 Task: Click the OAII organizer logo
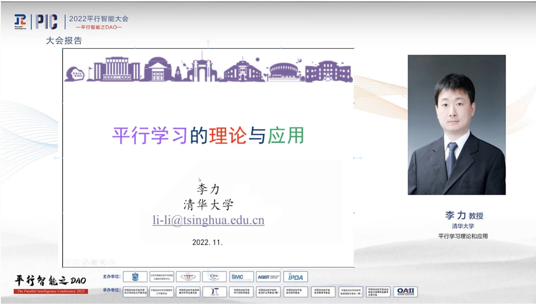coord(405,291)
